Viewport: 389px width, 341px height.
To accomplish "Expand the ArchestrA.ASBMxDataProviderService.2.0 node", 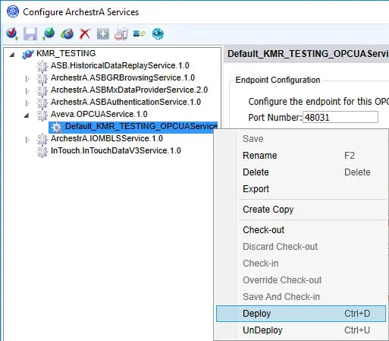I will point(27,91).
